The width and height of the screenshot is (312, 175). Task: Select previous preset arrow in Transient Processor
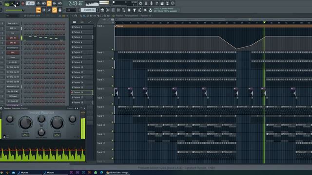coord(75,108)
